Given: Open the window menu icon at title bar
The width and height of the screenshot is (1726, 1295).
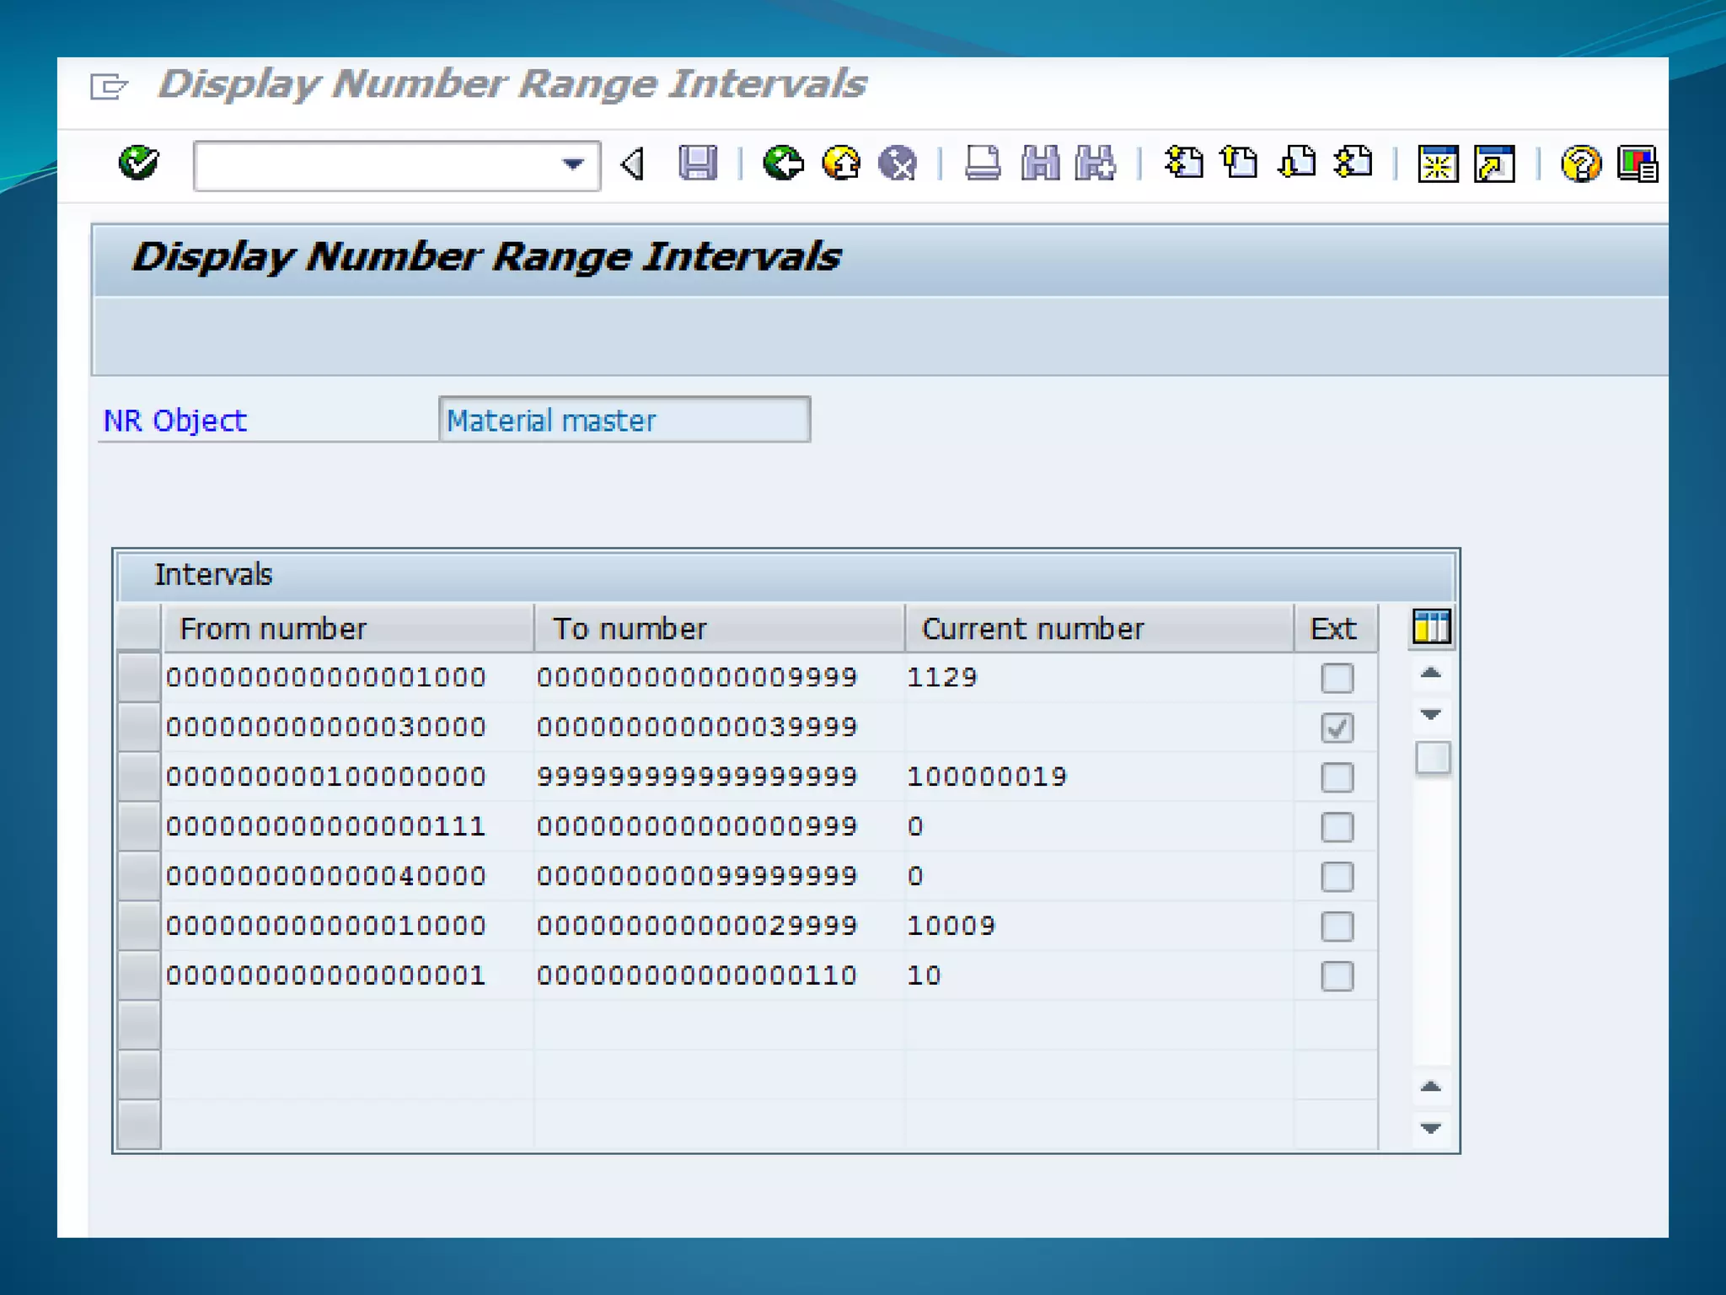Looking at the screenshot, I should 108,86.
